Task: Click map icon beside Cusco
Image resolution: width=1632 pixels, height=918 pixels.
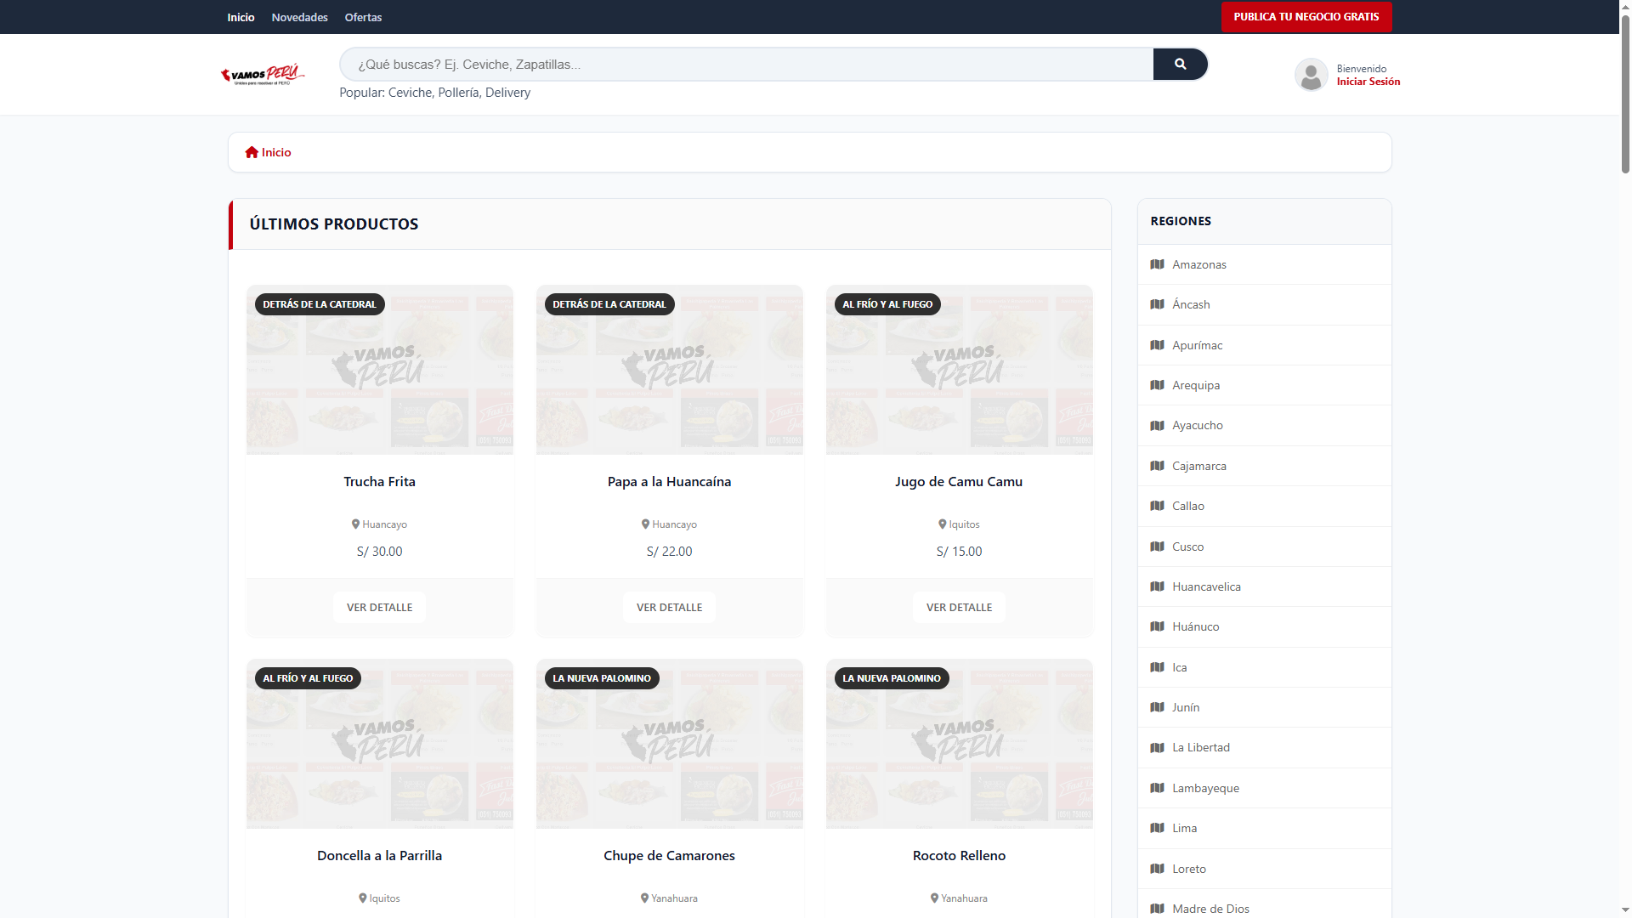Action: coord(1157,547)
